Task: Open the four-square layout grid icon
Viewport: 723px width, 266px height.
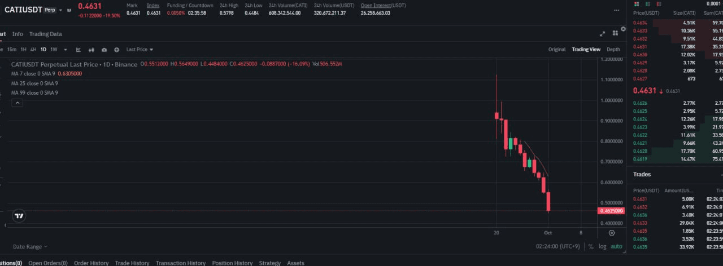Action: [x=615, y=34]
